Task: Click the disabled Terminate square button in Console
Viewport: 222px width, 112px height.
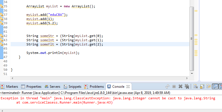Action: 174,86
